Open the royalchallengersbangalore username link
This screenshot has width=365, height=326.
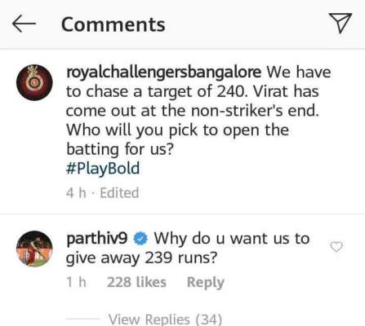point(163,72)
